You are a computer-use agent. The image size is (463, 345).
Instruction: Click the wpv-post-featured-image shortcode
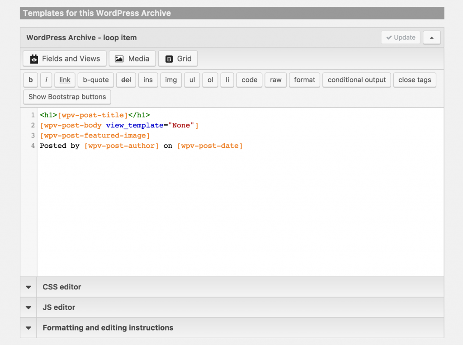tap(95, 136)
